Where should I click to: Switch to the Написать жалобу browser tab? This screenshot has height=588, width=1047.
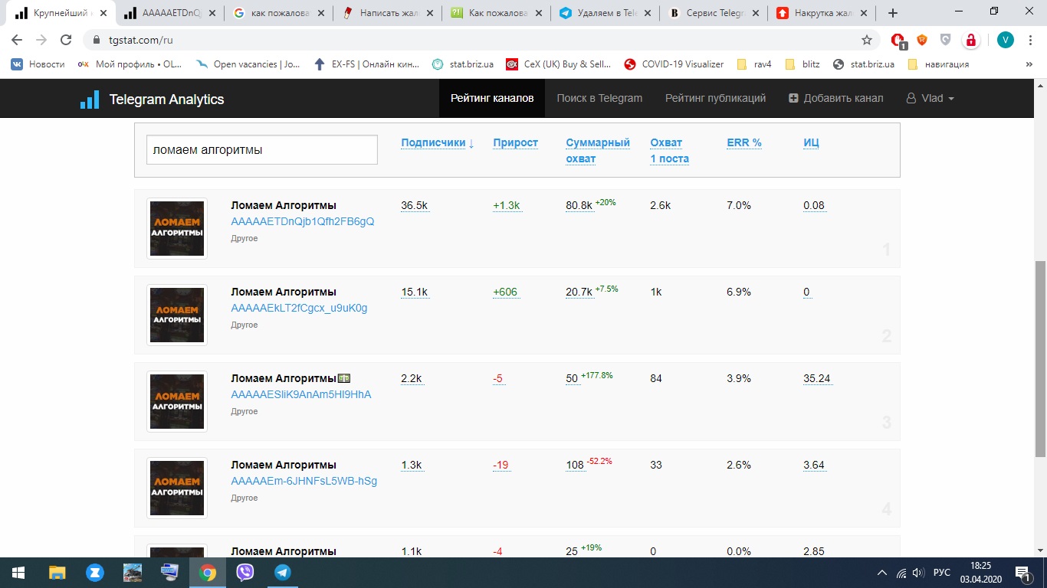pyautogui.click(x=388, y=13)
